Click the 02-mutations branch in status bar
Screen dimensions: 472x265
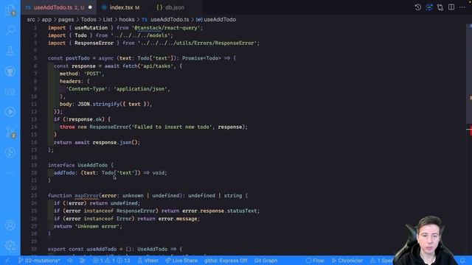(x=39, y=261)
